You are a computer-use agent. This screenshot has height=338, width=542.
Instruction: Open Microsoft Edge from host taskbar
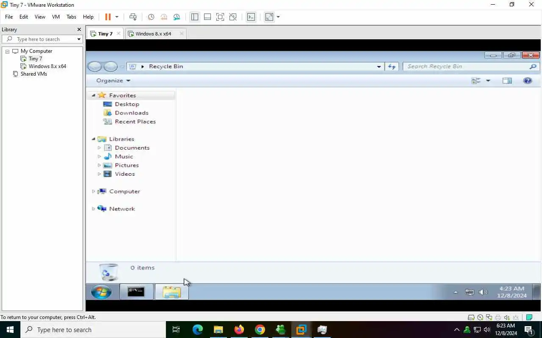(198, 330)
